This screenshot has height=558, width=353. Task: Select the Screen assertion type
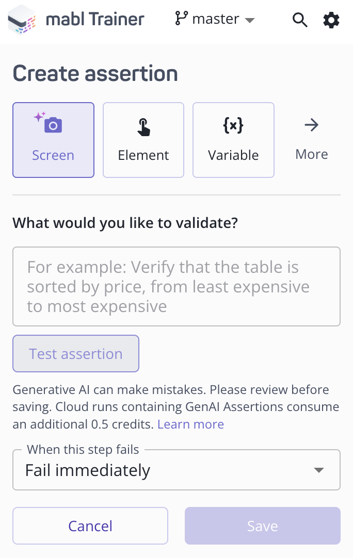pos(53,140)
